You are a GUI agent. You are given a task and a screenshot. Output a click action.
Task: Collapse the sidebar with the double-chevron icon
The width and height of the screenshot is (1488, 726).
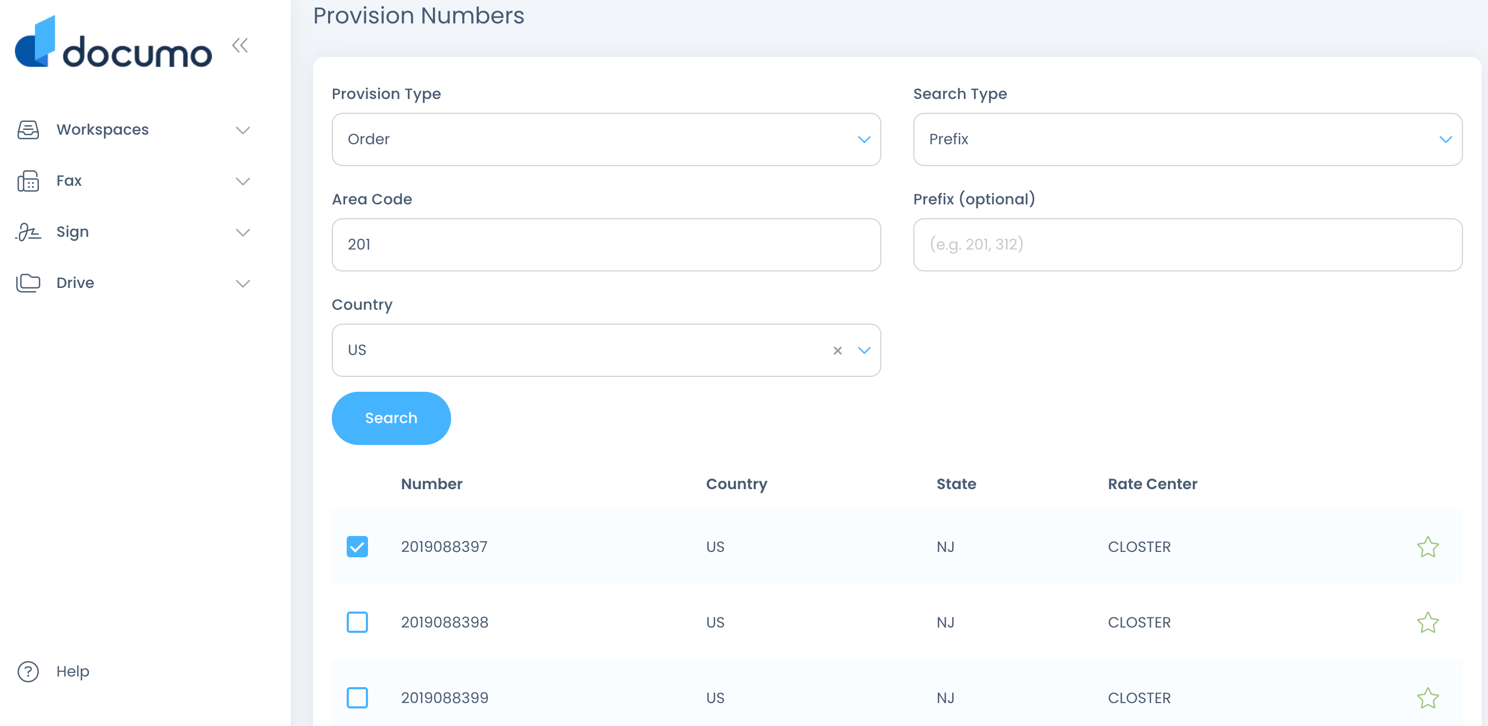click(x=240, y=46)
